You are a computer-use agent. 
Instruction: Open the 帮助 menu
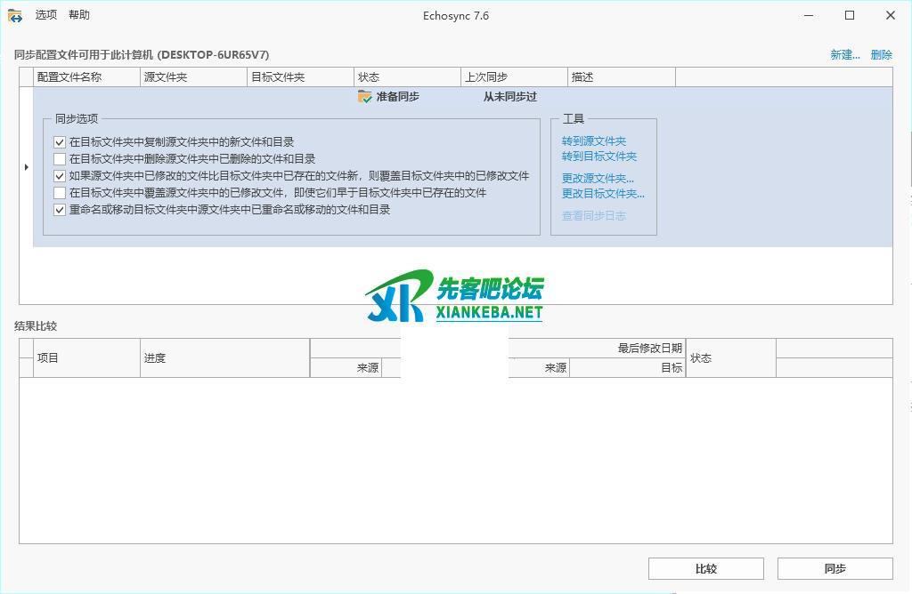tap(79, 15)
